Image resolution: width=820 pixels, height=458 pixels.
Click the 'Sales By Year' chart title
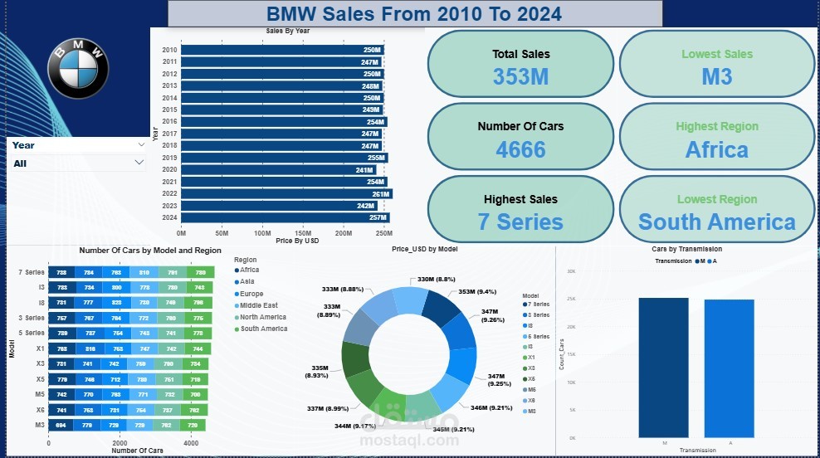288,31
